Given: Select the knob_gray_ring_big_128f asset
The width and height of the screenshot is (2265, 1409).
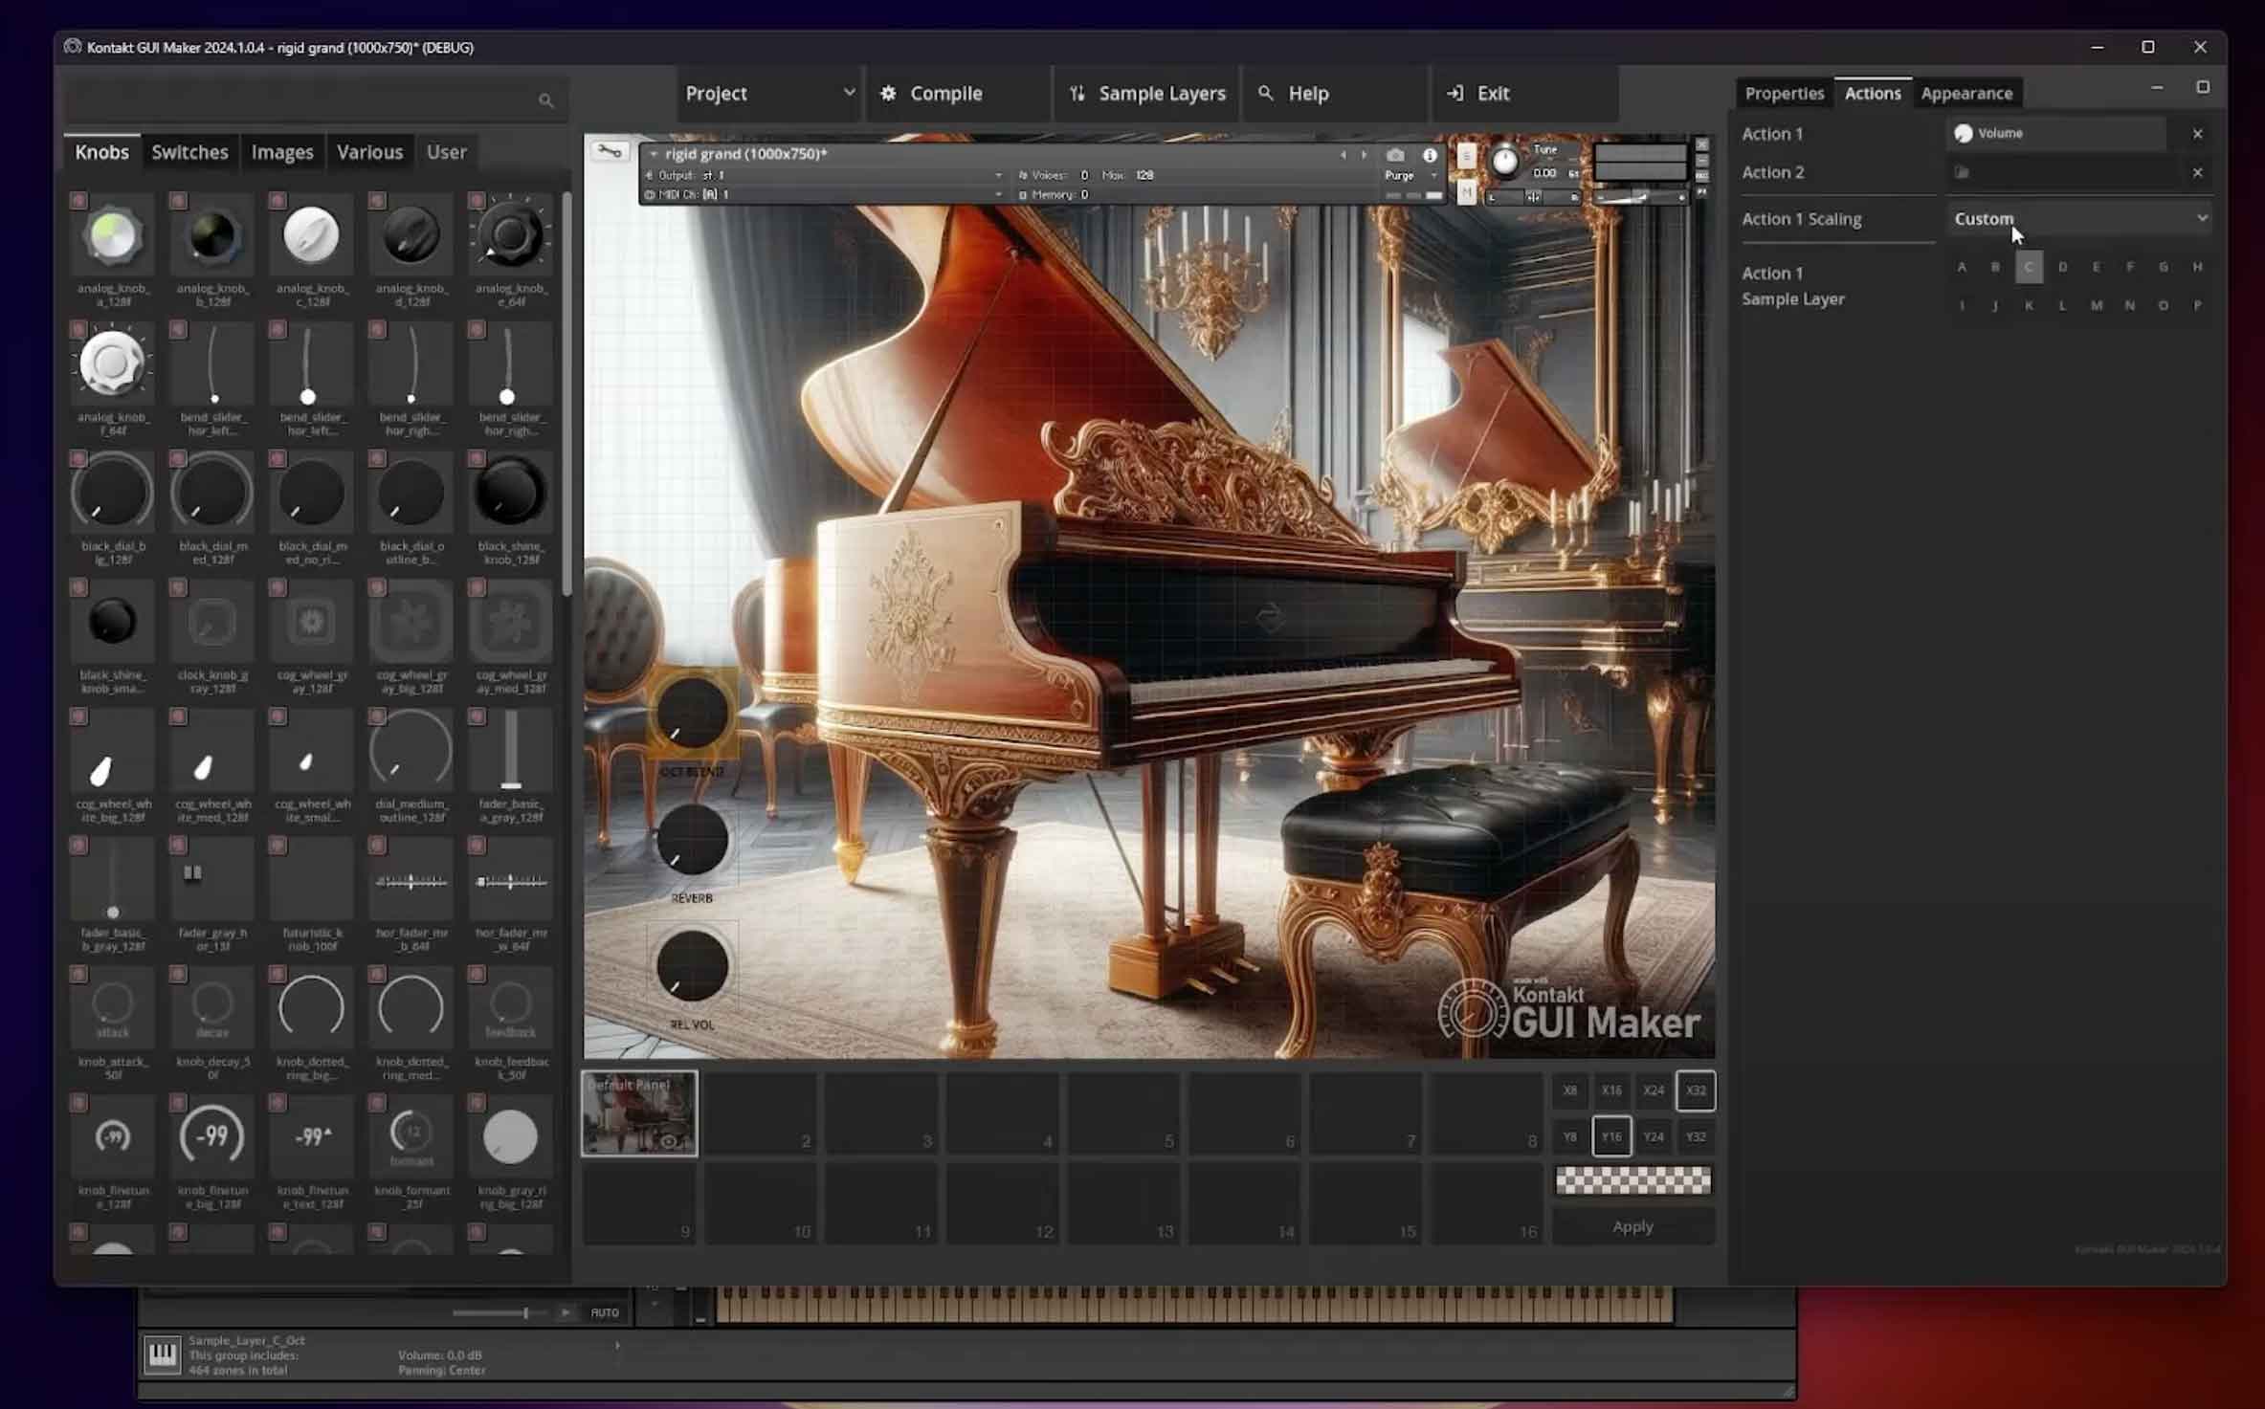Looking at the screenshot, I should tap(511, 1138).
